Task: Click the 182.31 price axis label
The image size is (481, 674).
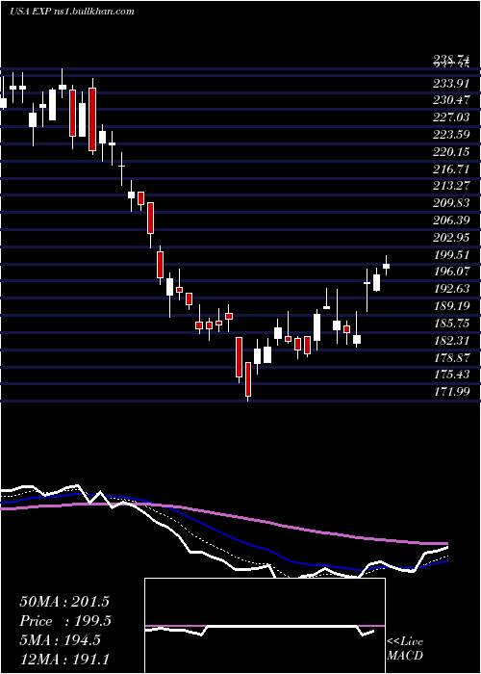Action: click(451, 340)
